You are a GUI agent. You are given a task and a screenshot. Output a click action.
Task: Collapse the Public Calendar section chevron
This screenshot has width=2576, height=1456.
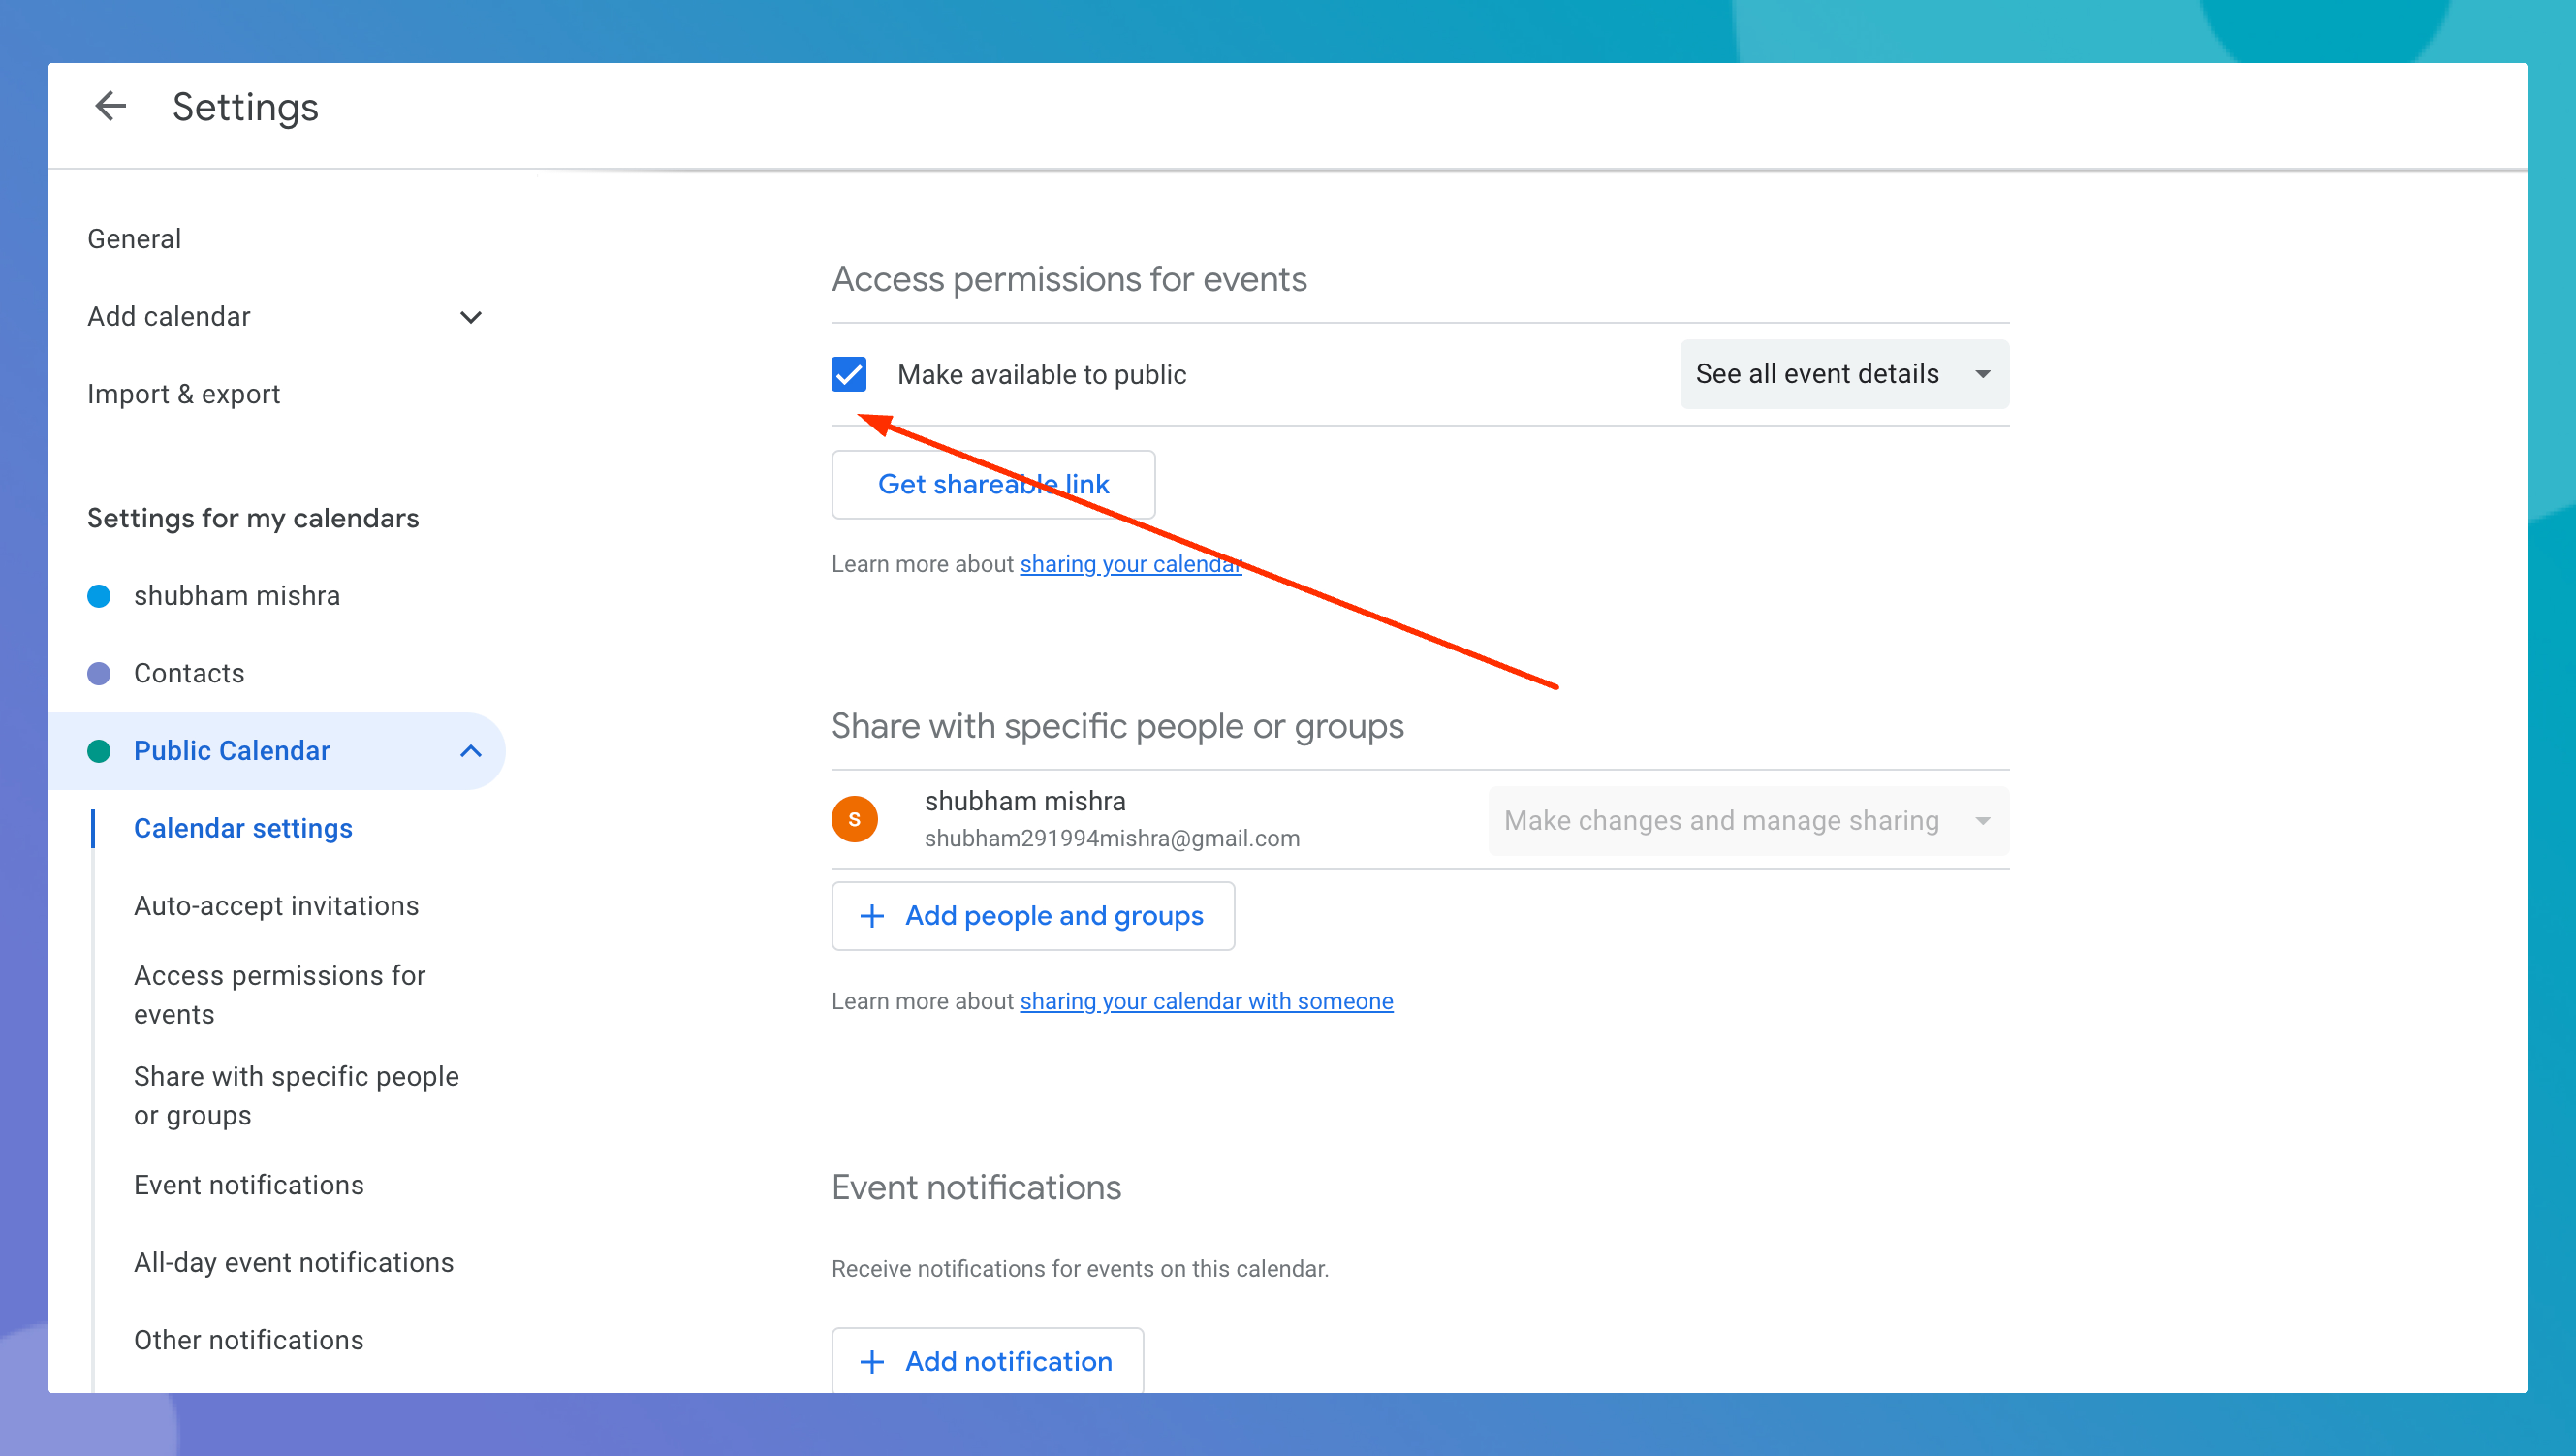470,751
